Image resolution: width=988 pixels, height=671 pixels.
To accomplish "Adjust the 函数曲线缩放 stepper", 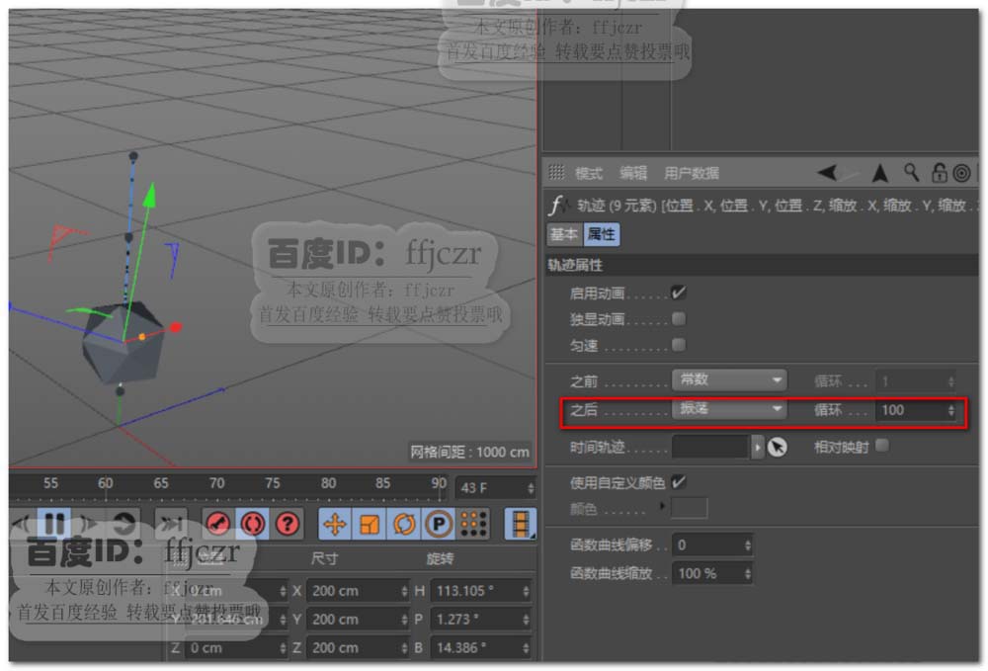I will coord(747,573).
